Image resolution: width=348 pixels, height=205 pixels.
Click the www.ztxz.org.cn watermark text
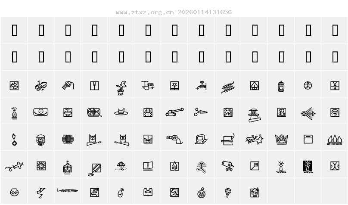pos(145,12)
